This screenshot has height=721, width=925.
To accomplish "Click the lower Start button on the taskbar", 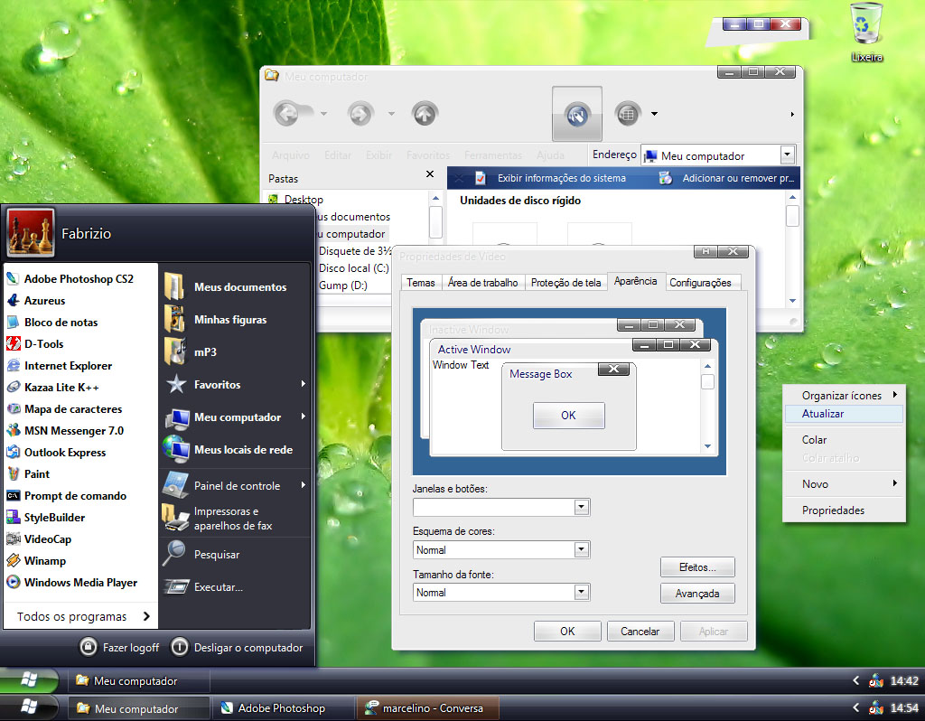I will tap(29, 707).
